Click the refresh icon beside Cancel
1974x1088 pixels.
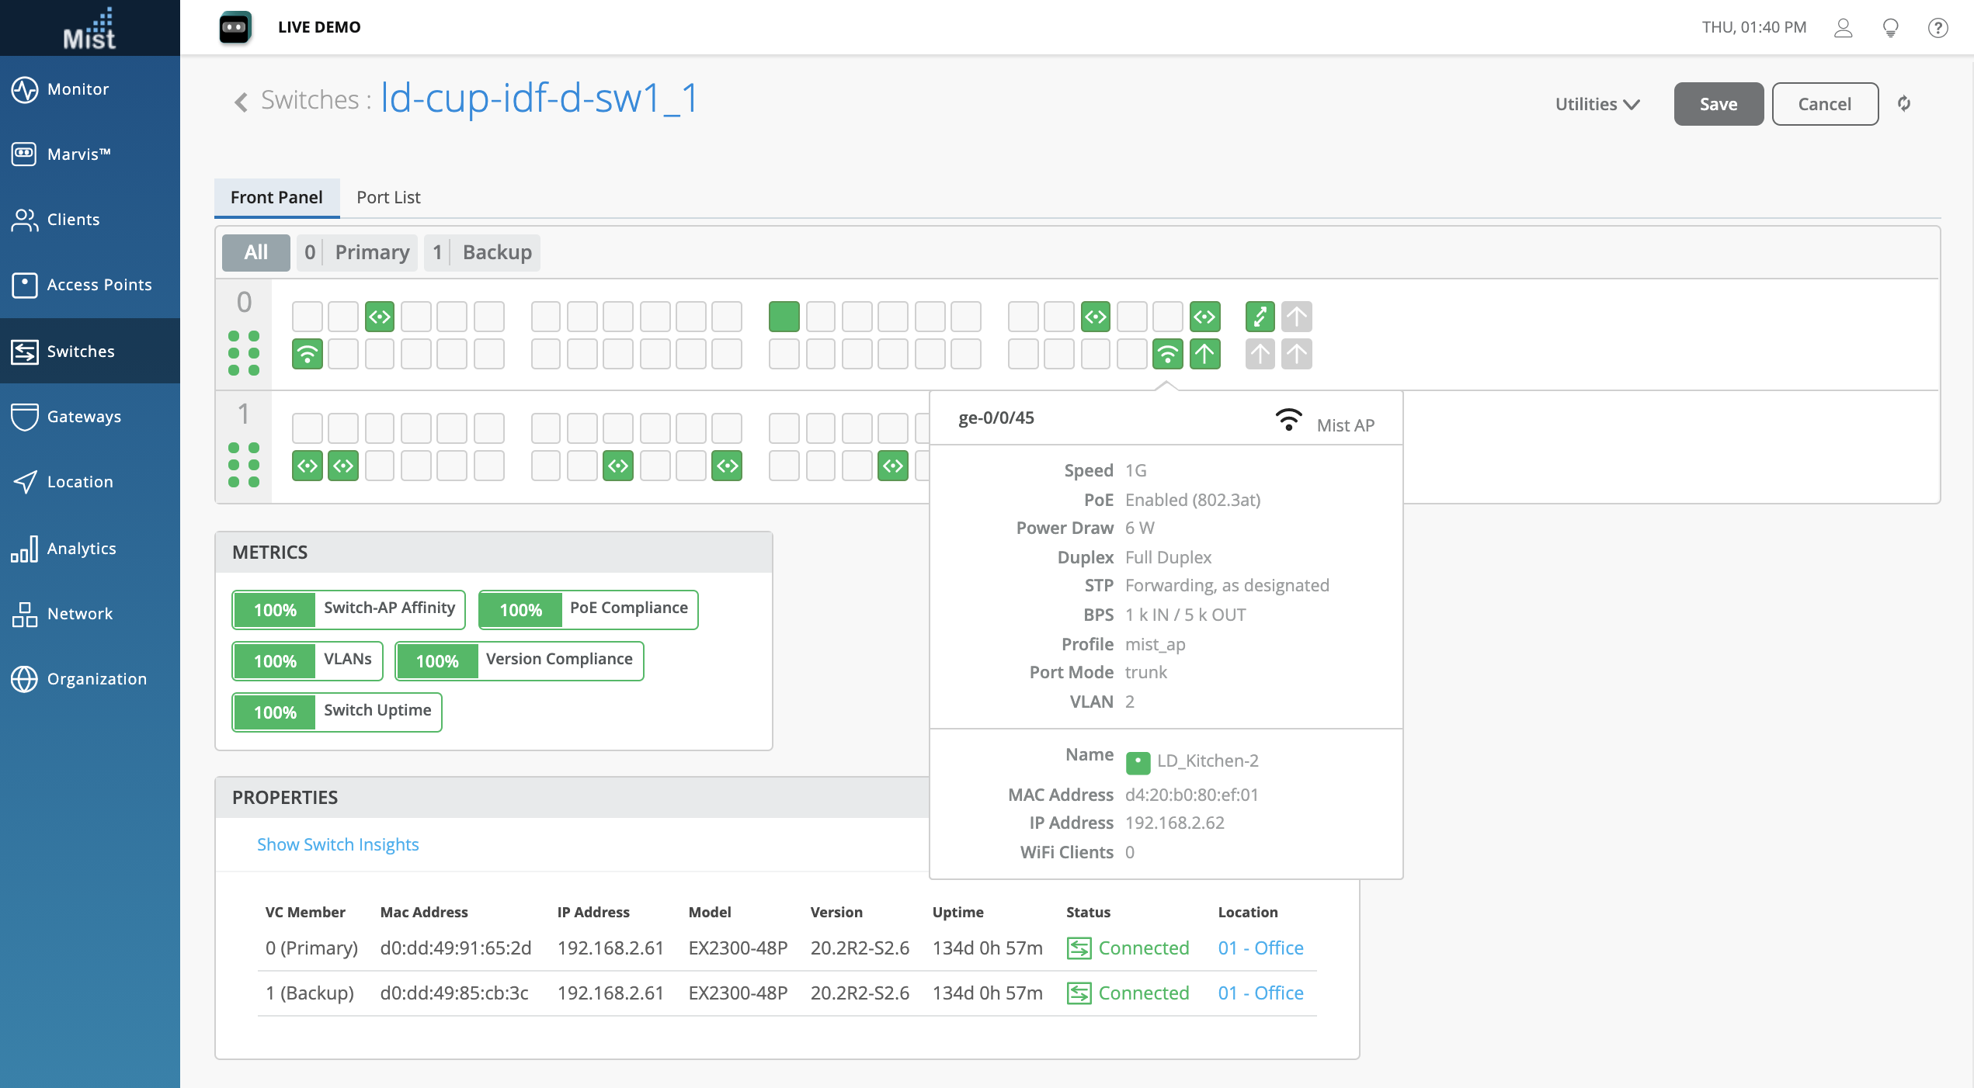[x=1903, y=103]
